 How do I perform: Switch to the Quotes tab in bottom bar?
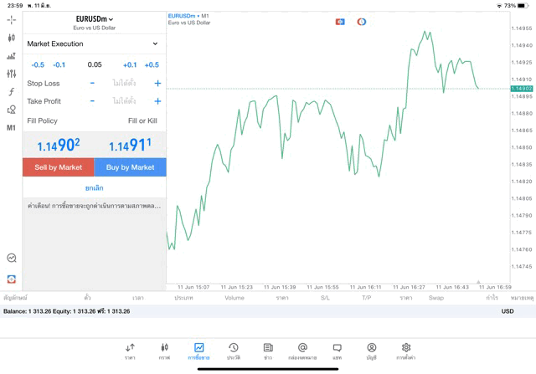pyautogui.click(x=131, y=351)
